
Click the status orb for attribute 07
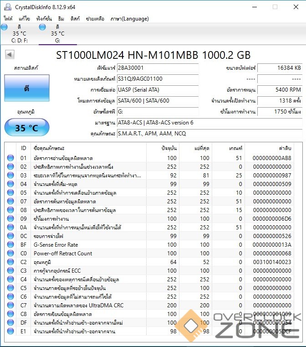(10, 201)
